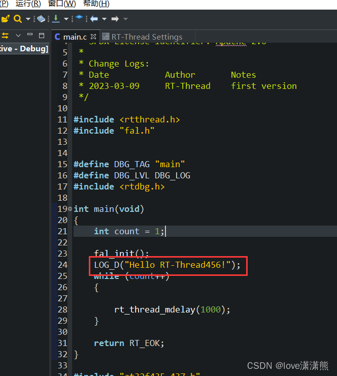This screenshot has height=376, width=337.
Task: Open the 帮助(H) menu
Action: tap(96, 4)
